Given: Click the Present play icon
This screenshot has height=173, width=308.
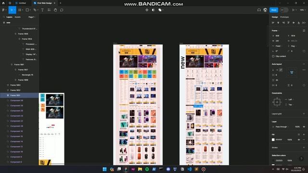Looking at the screenshot, I should [x=293, y=10].
